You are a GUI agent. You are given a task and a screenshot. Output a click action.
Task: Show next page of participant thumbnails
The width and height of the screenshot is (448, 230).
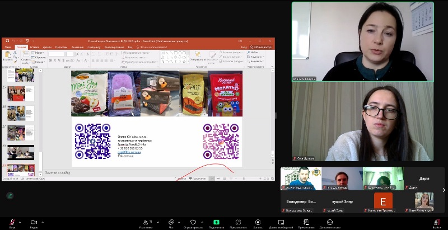click(x=444, y=190)
